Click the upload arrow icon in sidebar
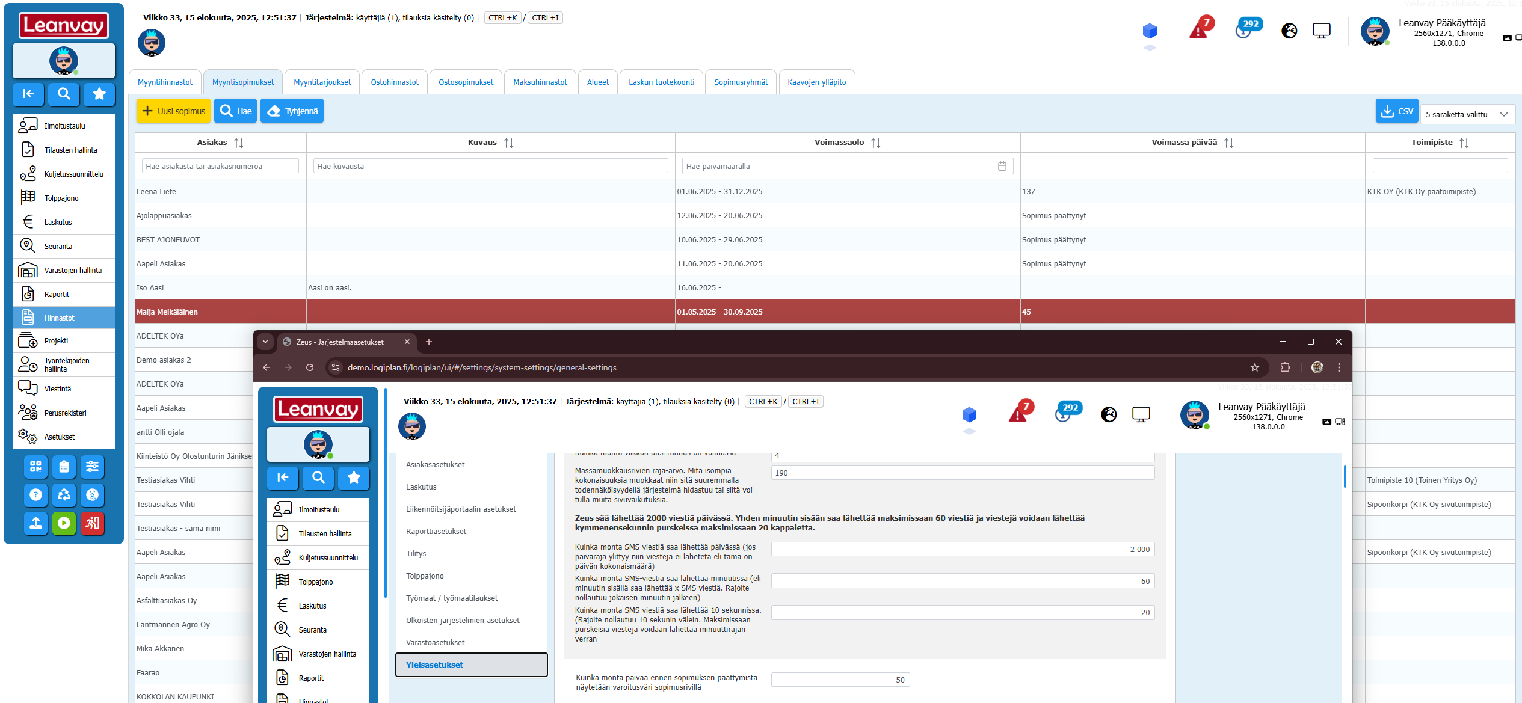Viewport: 1522px width, 703px height. tap(35, 523)
